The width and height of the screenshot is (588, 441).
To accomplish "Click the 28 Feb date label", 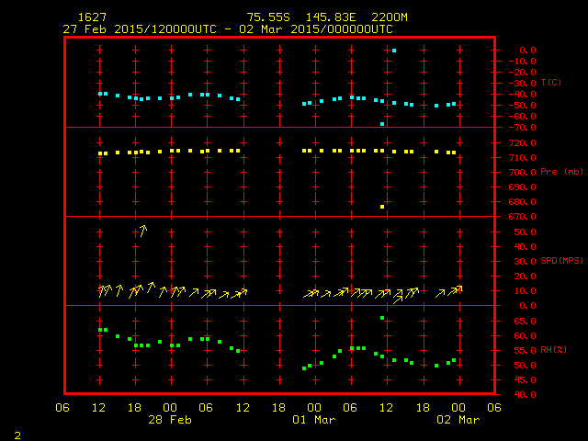I will [x=171, y=419].
